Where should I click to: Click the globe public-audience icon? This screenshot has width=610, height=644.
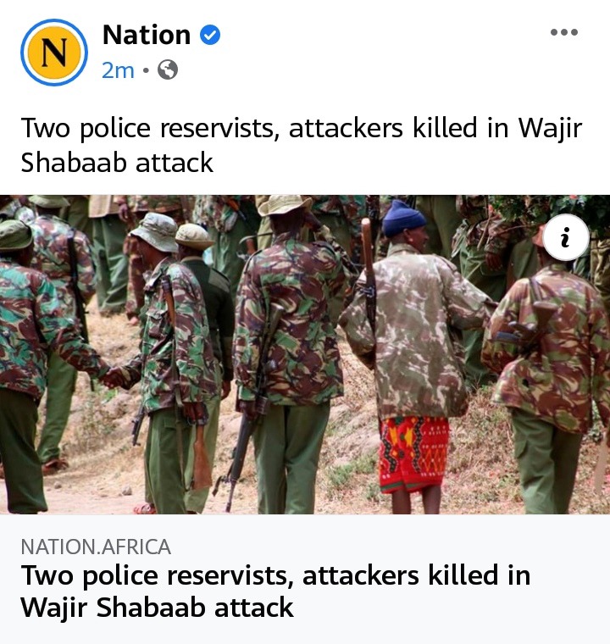(x=168, y=69)
